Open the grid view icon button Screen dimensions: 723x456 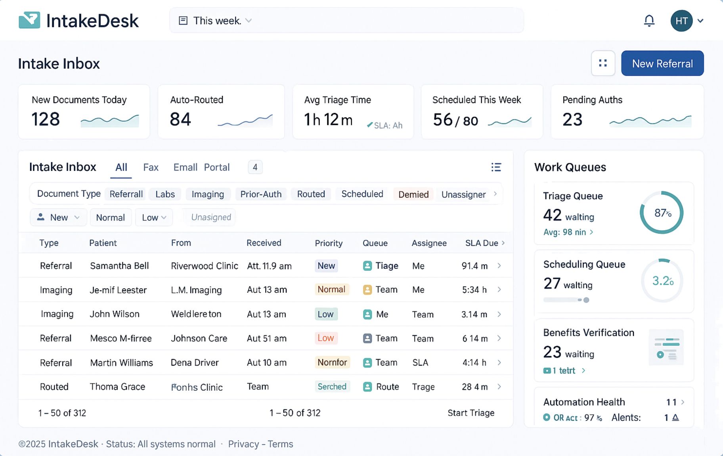click(x=603, y=63)
